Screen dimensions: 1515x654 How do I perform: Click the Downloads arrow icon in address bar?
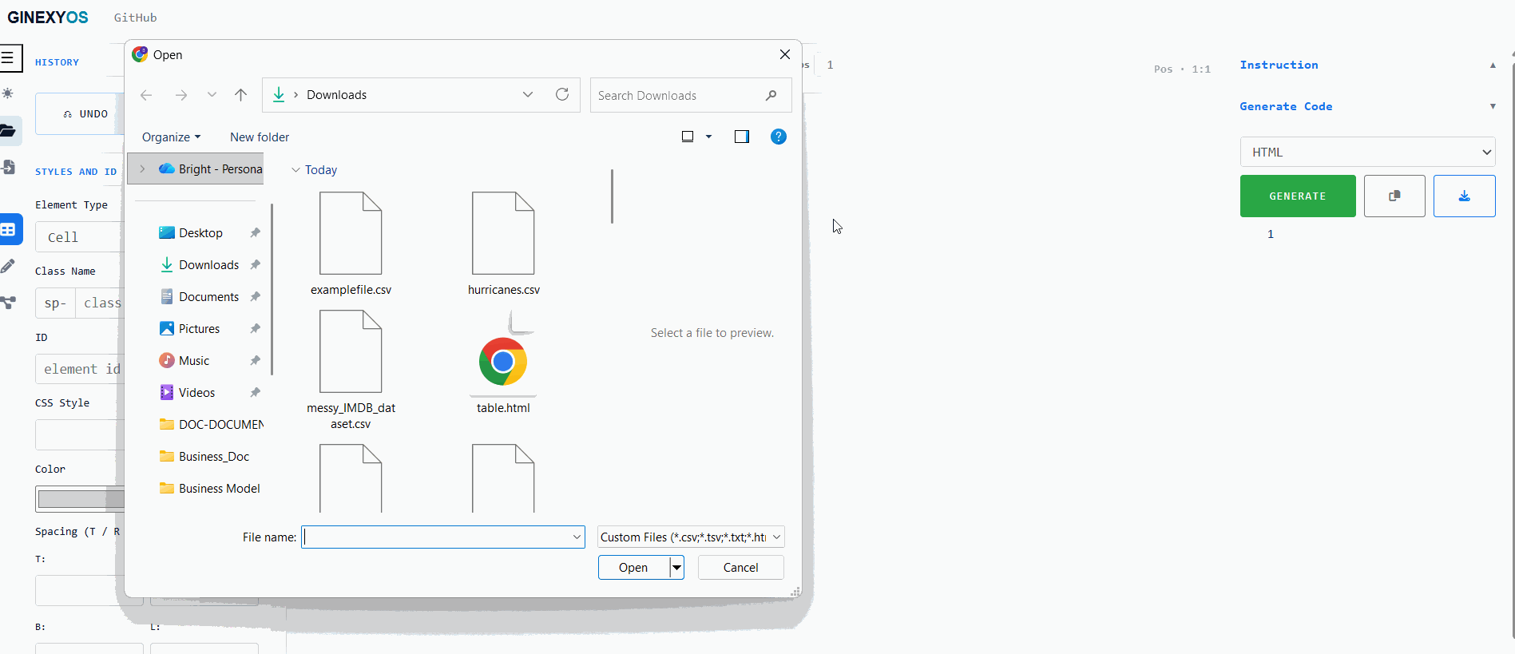[279, 95]
